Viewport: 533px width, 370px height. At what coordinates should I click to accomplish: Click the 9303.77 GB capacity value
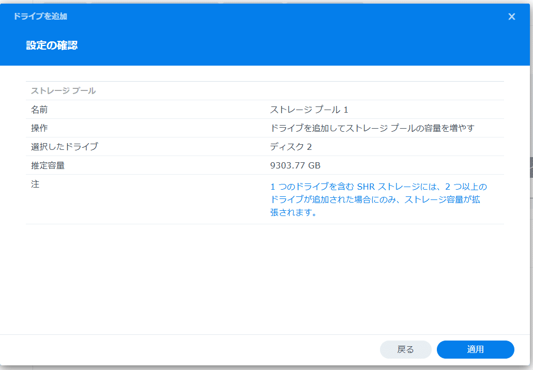click(x=295, y=165)
